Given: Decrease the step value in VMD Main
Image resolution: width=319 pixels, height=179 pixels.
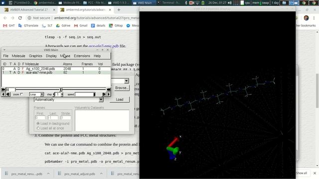Looking at the screenshot, I should tap(54, 94).
